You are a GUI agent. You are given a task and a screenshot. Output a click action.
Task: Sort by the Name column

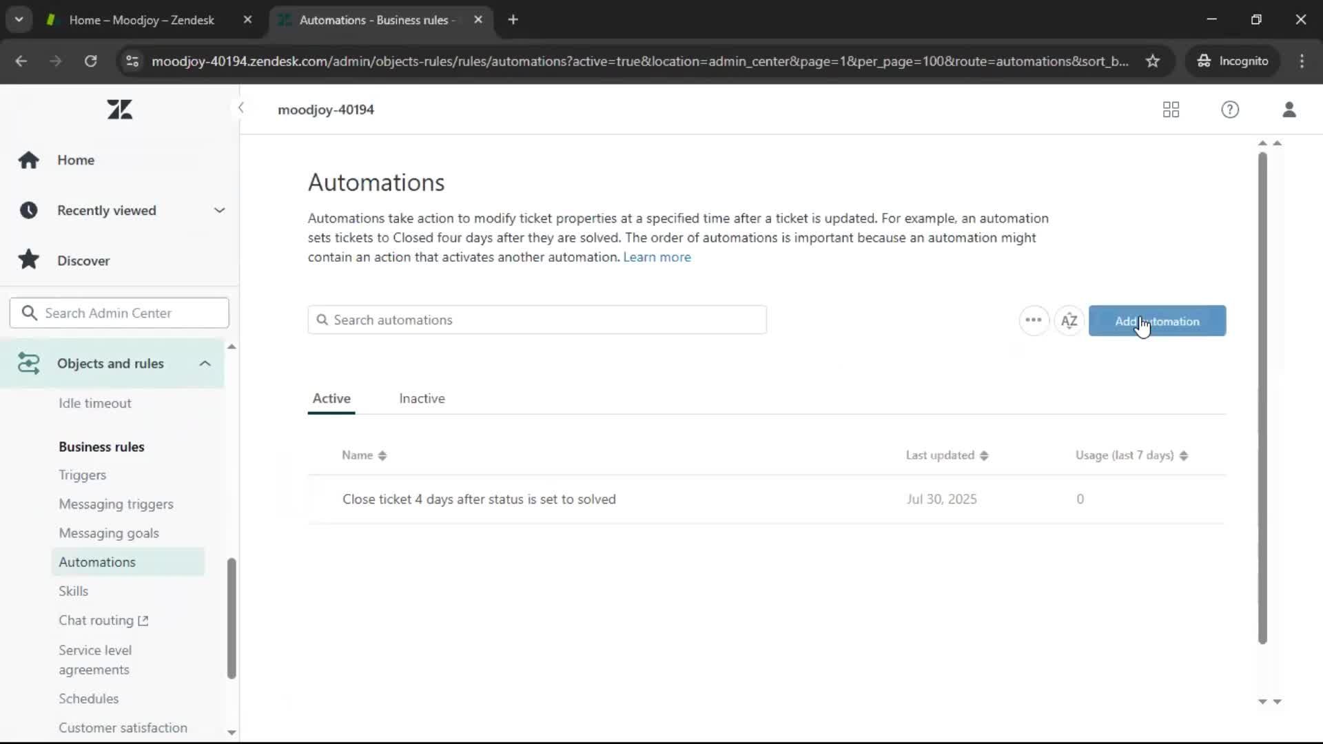pyautogui.click(x=364, y=455)
